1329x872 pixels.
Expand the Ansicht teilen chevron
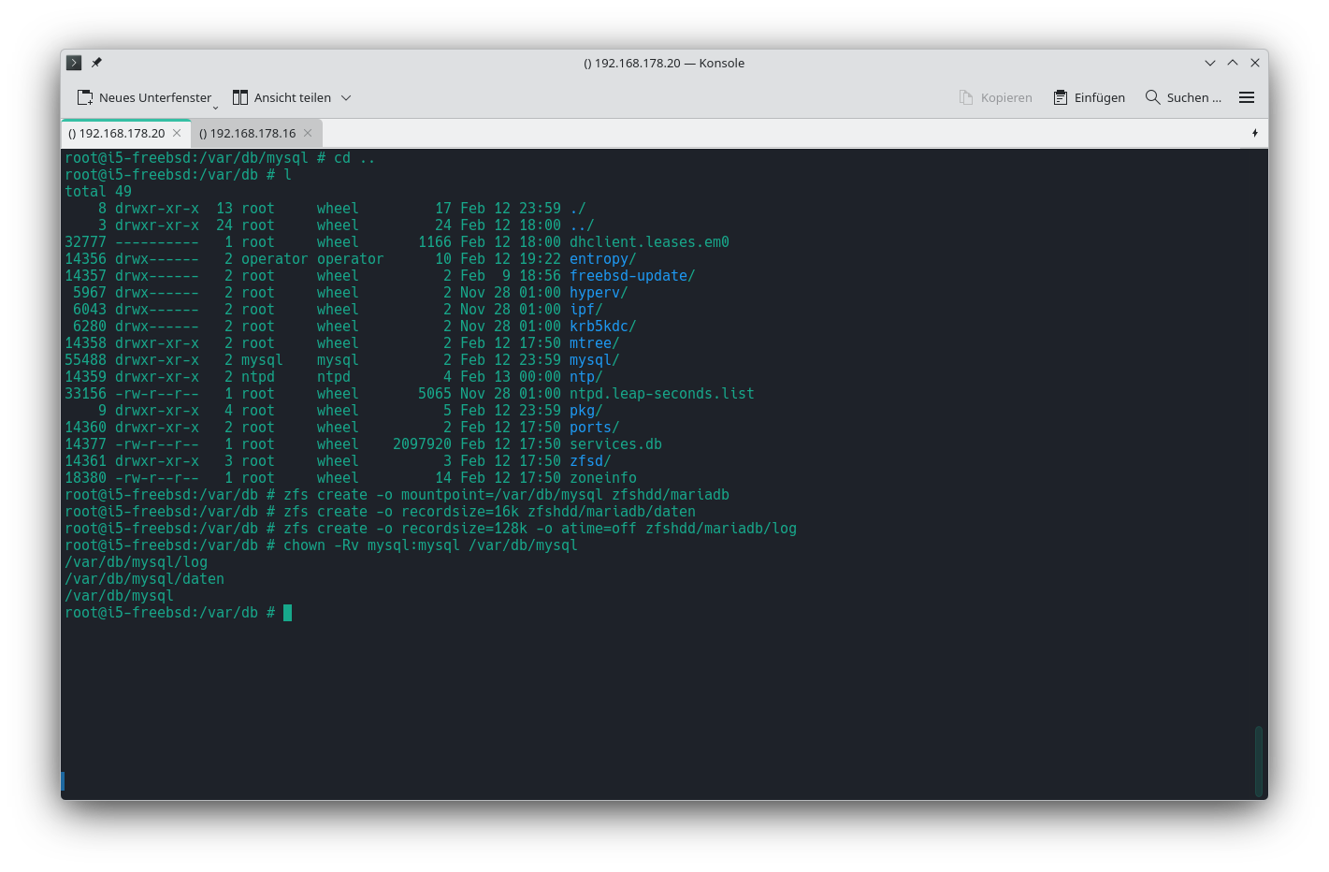(346, 97)
